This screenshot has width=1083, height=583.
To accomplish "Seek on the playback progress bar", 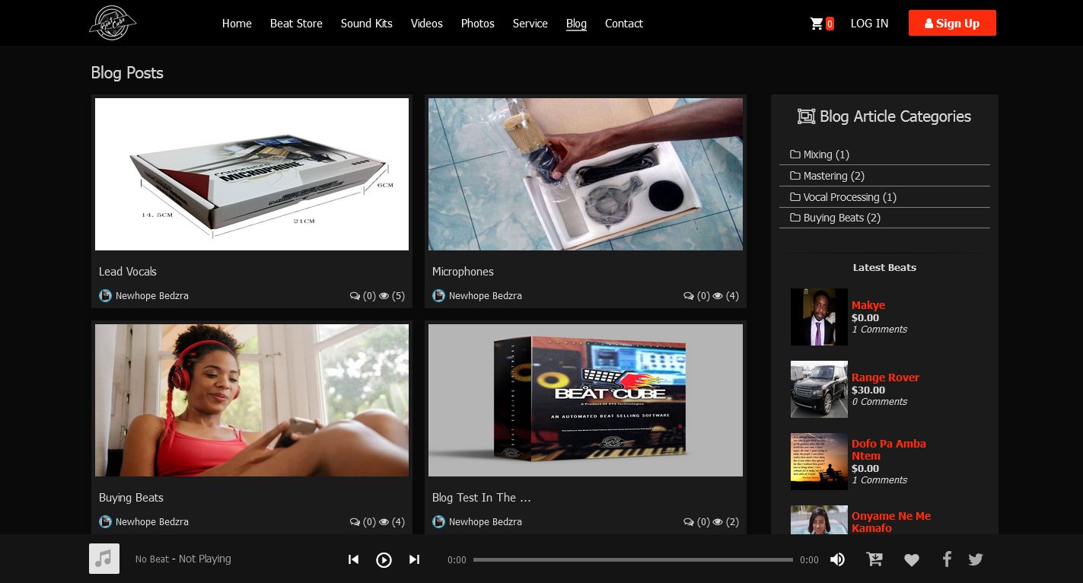I will [632, 559].
